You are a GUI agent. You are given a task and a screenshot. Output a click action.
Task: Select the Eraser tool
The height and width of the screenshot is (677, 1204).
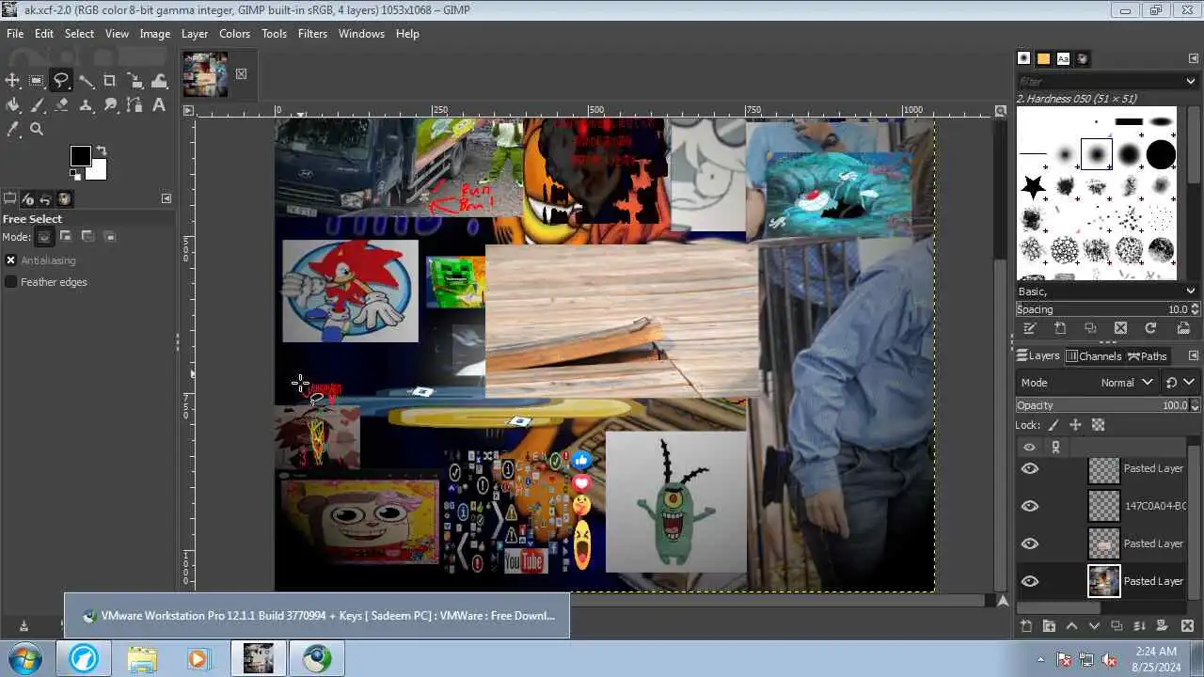pos(61,105)
